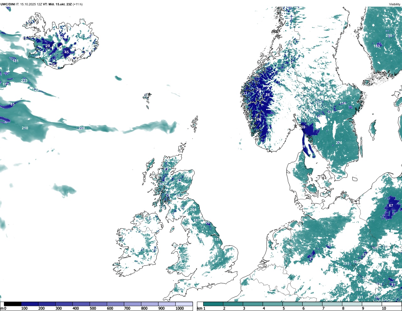Click value 28 over southern Norway

(268, 95)
